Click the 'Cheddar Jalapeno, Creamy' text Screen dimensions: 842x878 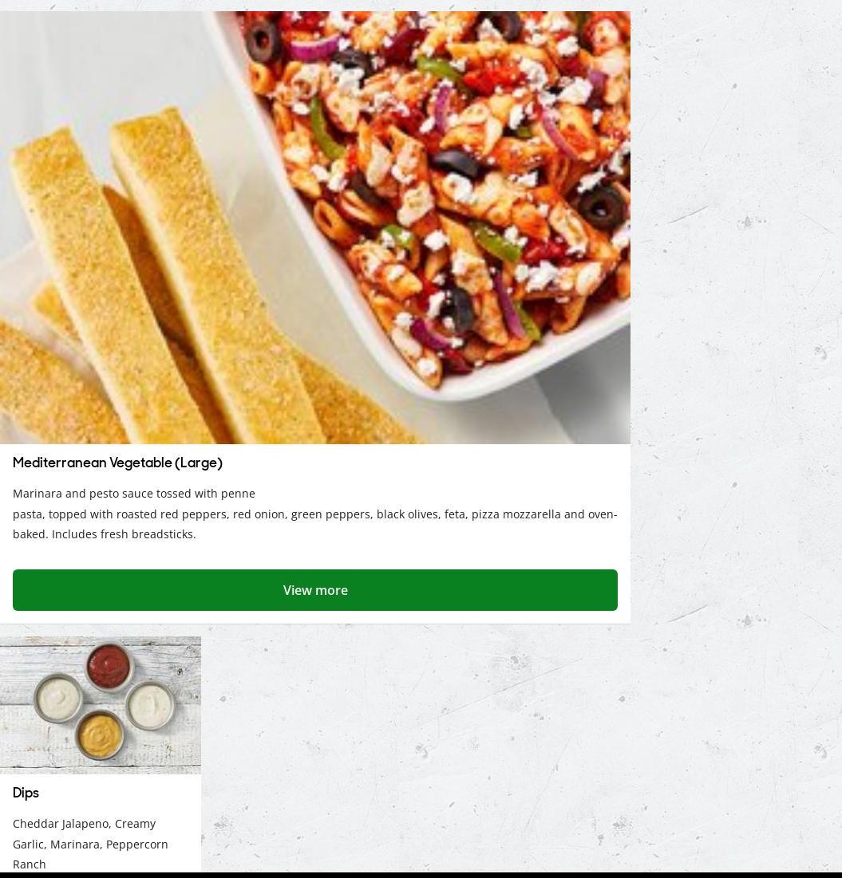point(84,824)
